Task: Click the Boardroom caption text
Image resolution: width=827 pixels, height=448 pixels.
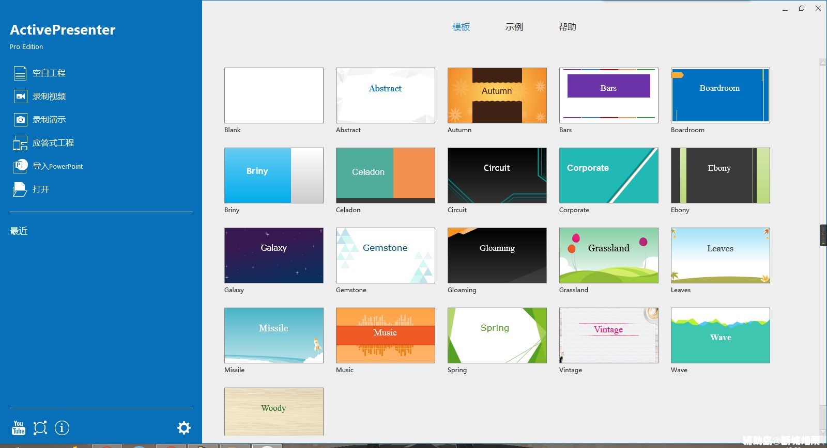Action: tap(687, 130)
